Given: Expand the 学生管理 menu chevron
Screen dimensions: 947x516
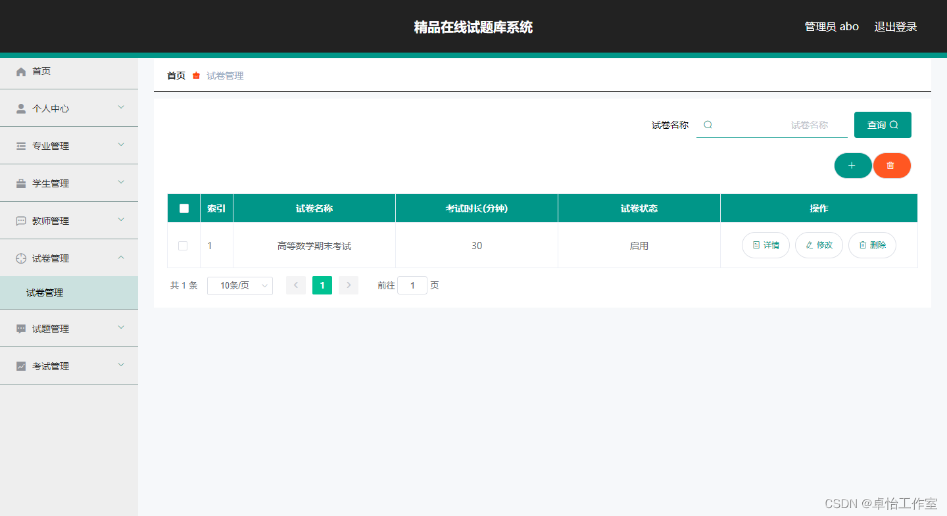Looking at the screenshot, I should click(121, 181).
